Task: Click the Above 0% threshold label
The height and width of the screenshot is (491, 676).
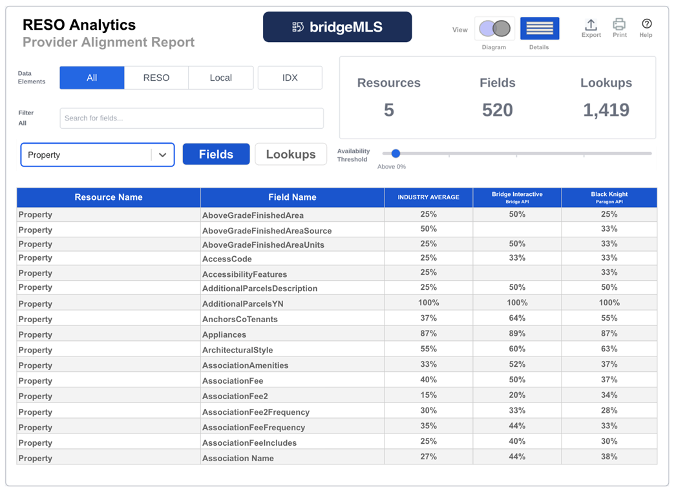Action: tap(392, 166)
